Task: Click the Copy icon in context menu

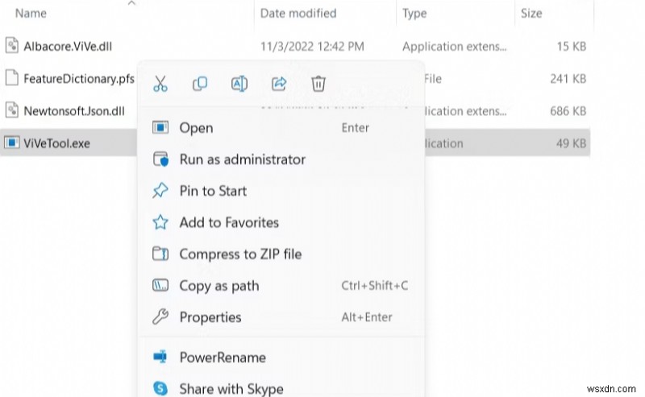Action: coord(200,84)
